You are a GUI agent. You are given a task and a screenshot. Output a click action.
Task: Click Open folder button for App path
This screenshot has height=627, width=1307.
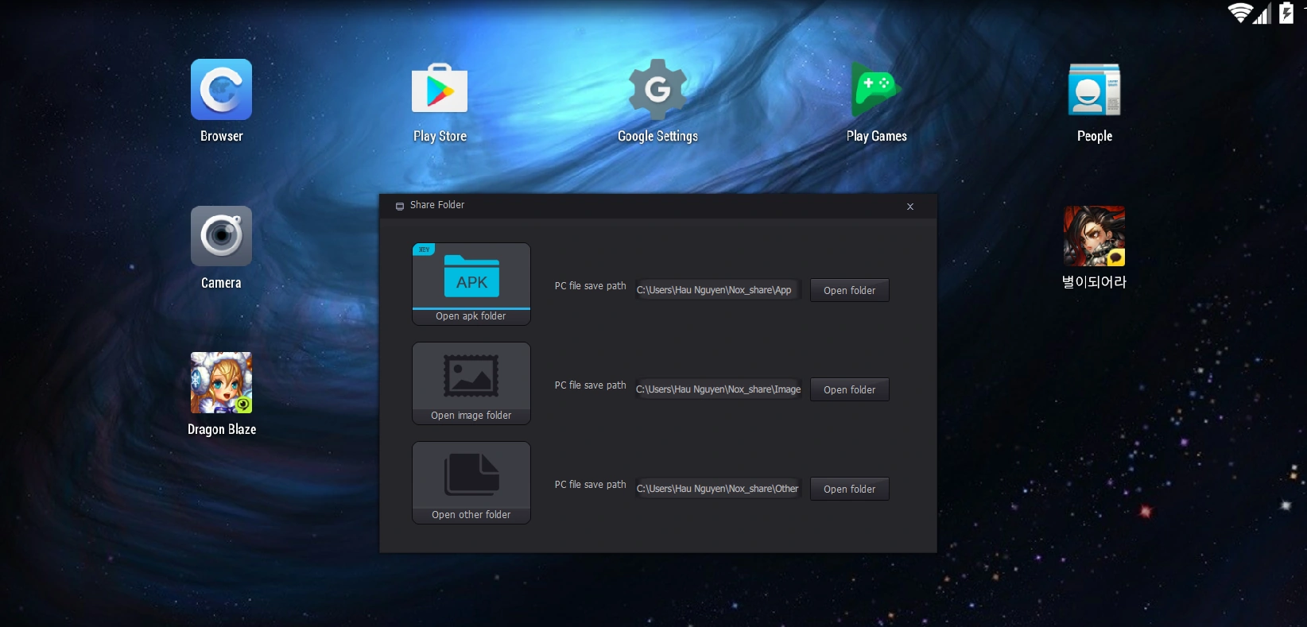(x=850, y=290)
